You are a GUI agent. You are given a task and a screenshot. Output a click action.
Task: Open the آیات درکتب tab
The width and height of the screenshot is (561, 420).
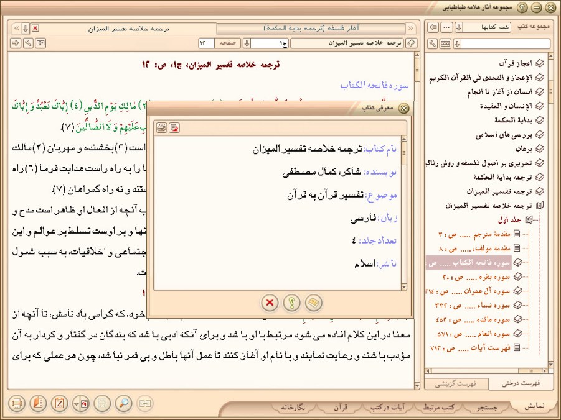pyautogui.click(x=387, y=407)
